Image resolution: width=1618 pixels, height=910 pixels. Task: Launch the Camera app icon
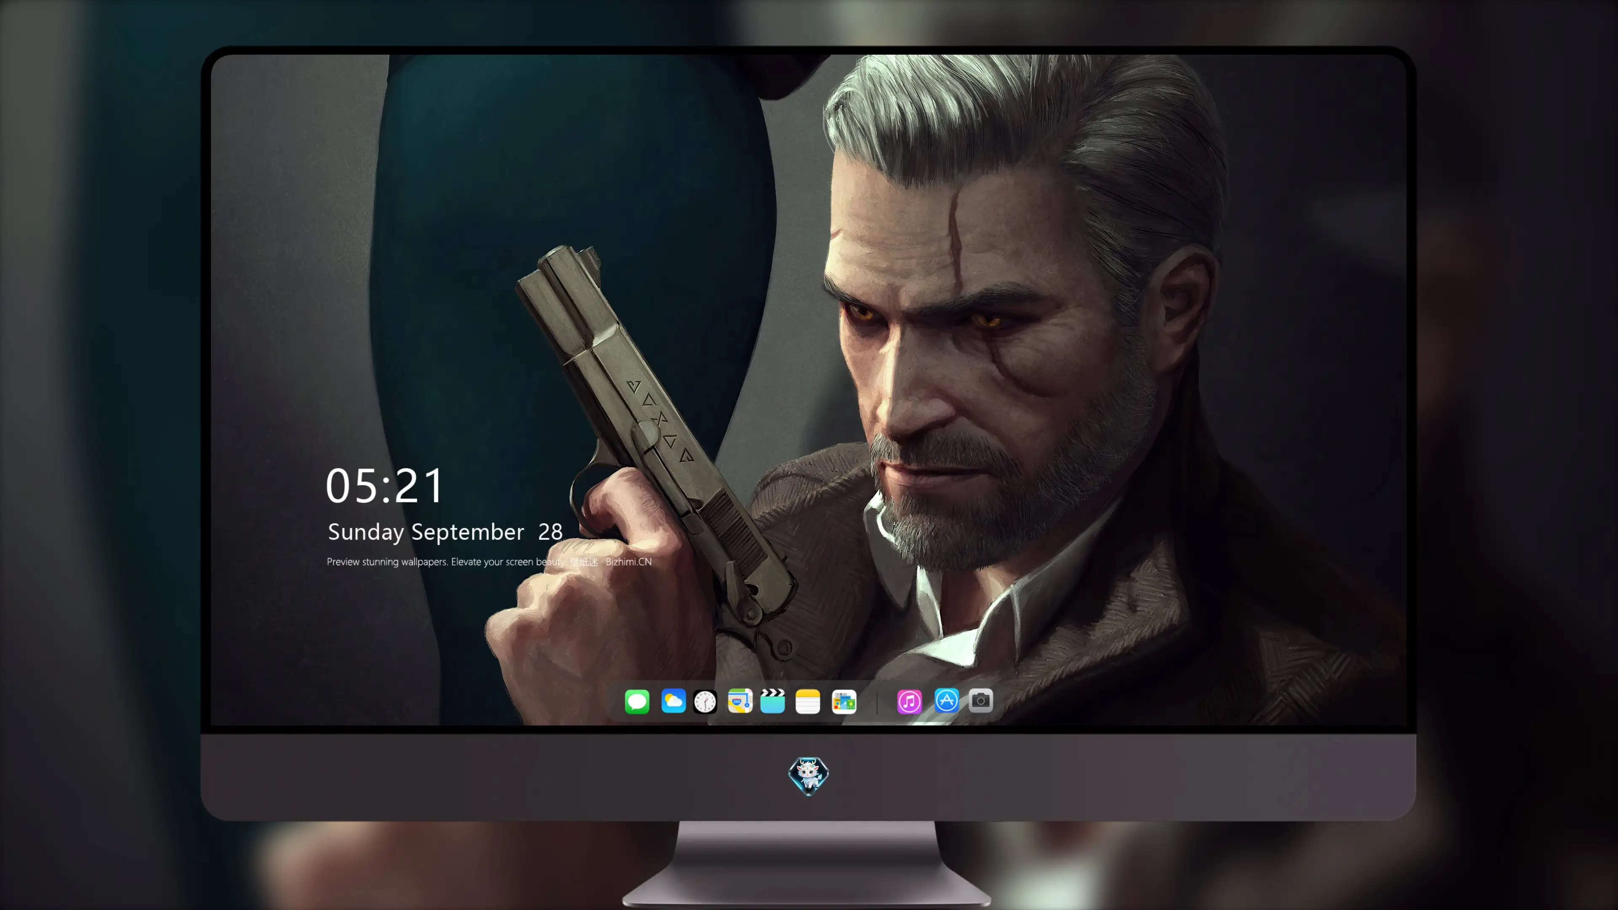pyautogui.click(x=980, y=701)
